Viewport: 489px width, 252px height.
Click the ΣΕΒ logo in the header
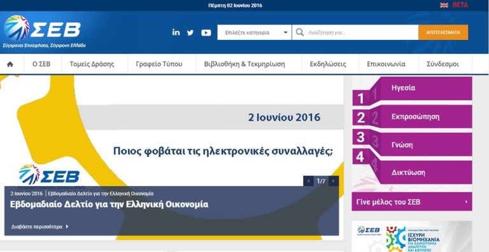point(42,28)
